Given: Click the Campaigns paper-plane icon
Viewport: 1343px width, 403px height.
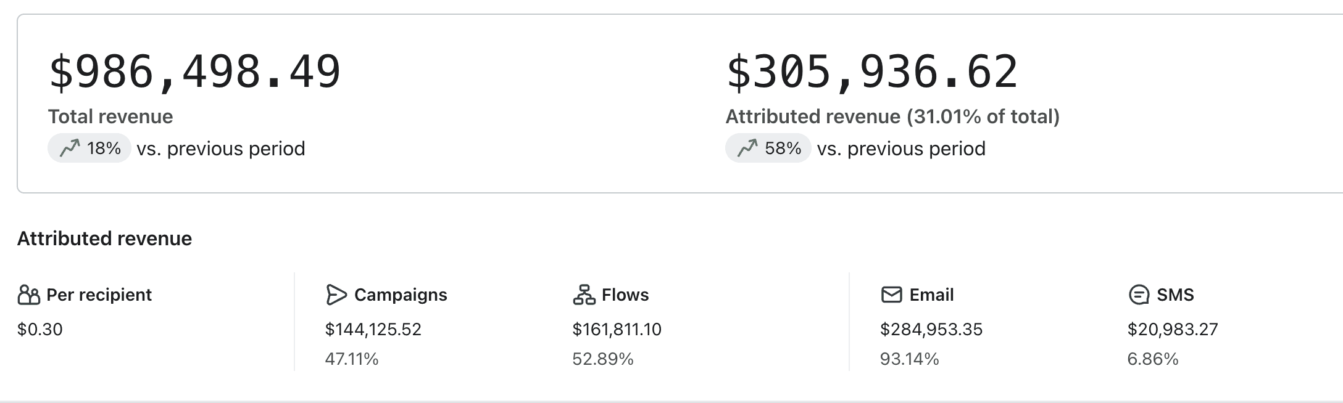Looking at the screenshot, I should click(x=336, y=295).
